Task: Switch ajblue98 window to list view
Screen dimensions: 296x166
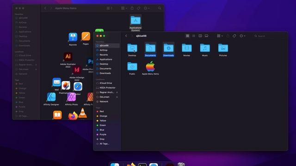Action: click(x=194, y=36)
